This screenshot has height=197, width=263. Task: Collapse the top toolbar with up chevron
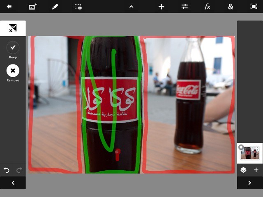131,7
